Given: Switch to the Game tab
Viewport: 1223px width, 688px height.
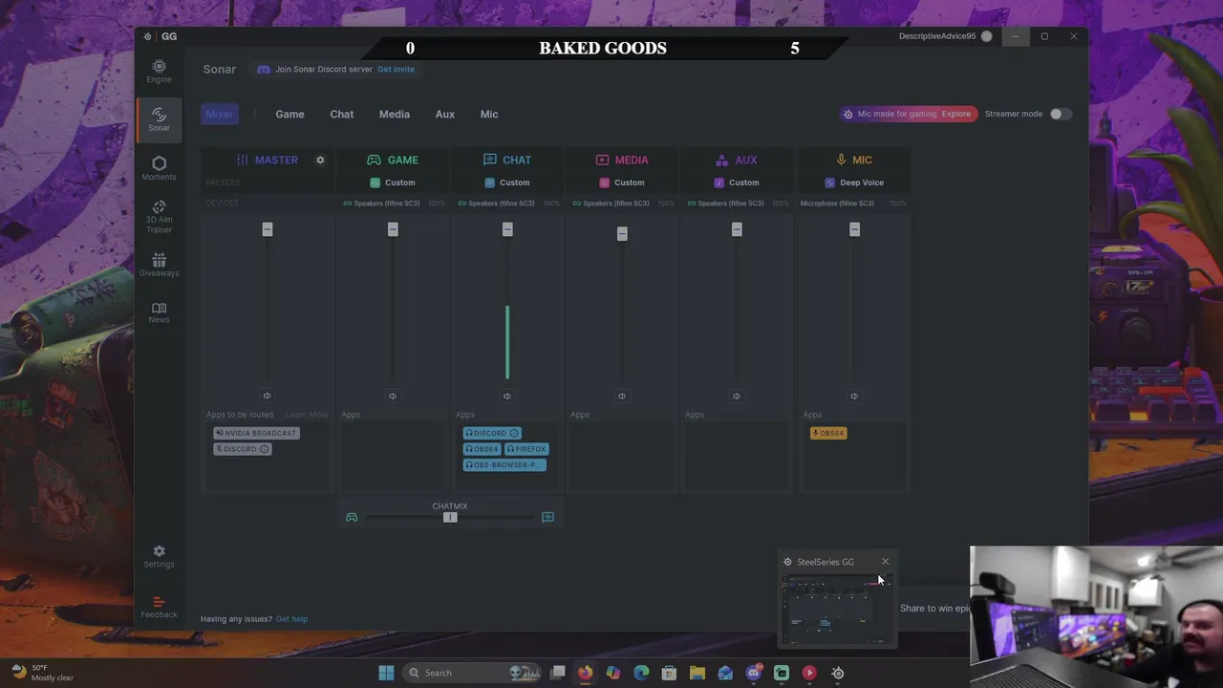Looking at the screenshot, I should [x=290, y=114].
